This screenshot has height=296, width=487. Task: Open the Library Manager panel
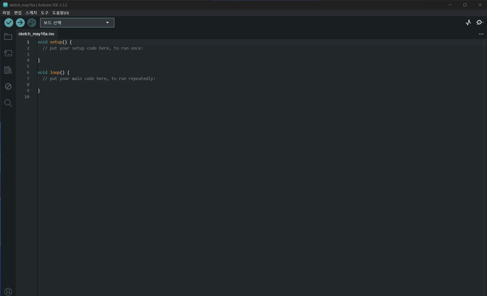pyautogui.click(x=8, y=70)
